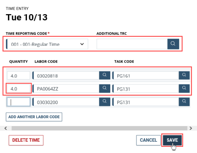Search task code in 03030200 row
Image resolution: width=197 pixels, height=153 pixels.
click(x=184, y=102)
